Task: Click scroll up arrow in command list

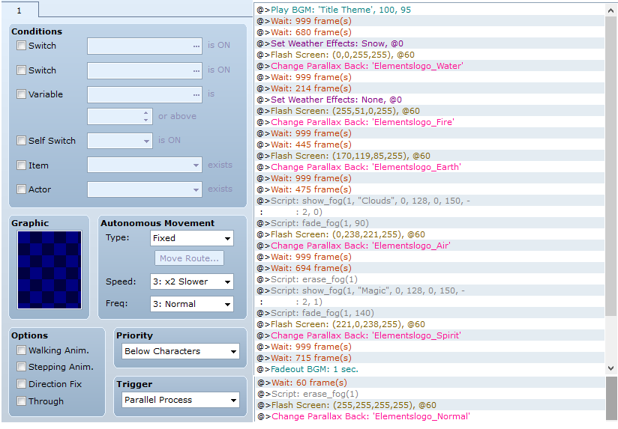Action: (611, 10)
